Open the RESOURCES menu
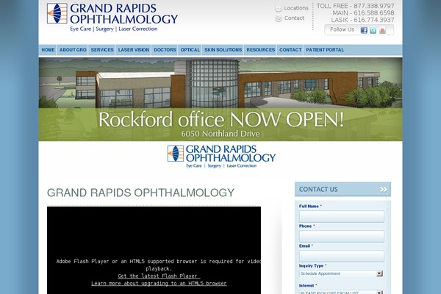The height and width of the screenshot is (294, 441). [x=261, y=50]
